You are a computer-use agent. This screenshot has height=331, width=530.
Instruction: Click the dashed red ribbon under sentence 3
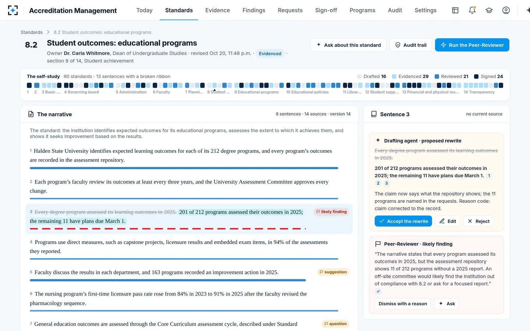(x=168, y=229)
